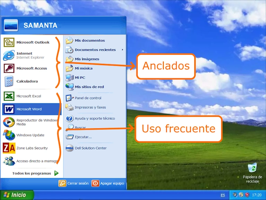Click the Microsoft Excel label text
266x200 pixels.
29,96
